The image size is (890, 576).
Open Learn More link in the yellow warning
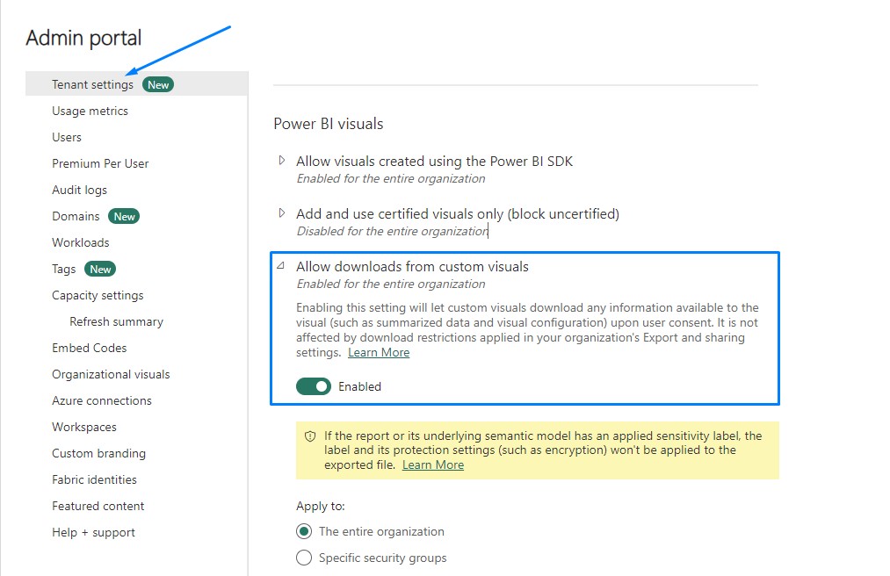[x=433, y=465]
